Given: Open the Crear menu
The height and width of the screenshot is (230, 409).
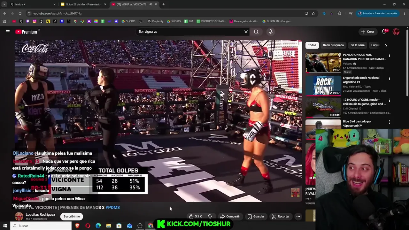Looking at the screenshot, I should coord(367,32).
